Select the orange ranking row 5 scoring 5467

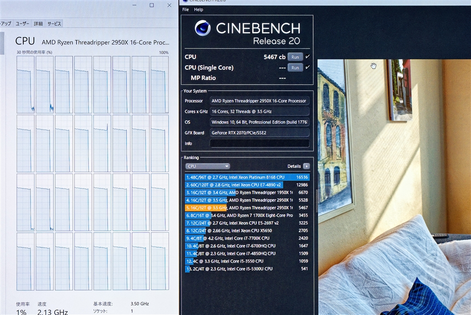pos(247,208)
